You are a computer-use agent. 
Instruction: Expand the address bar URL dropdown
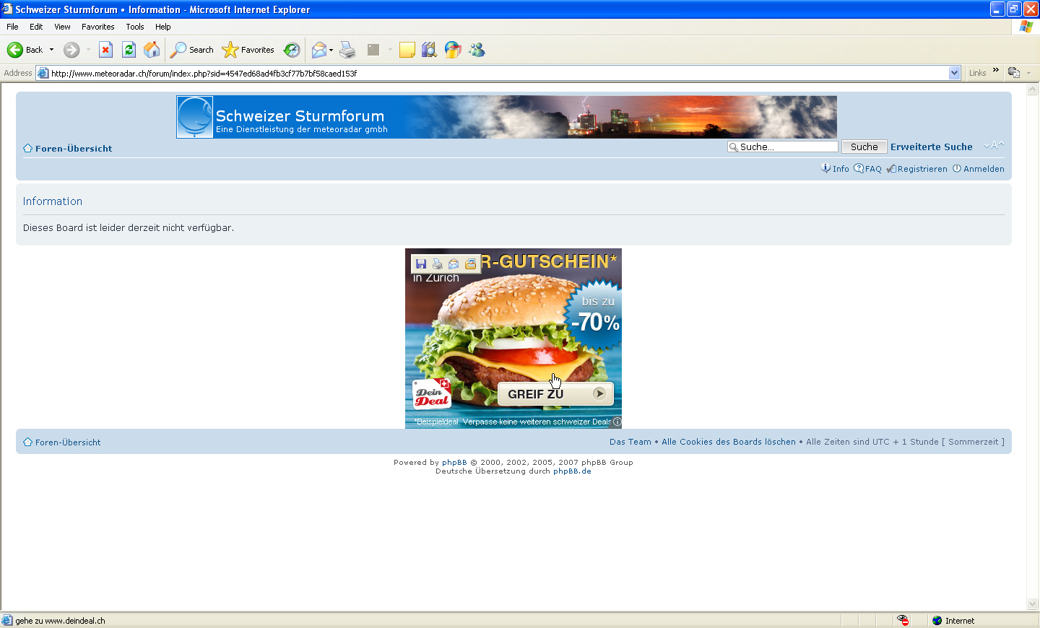954,73
